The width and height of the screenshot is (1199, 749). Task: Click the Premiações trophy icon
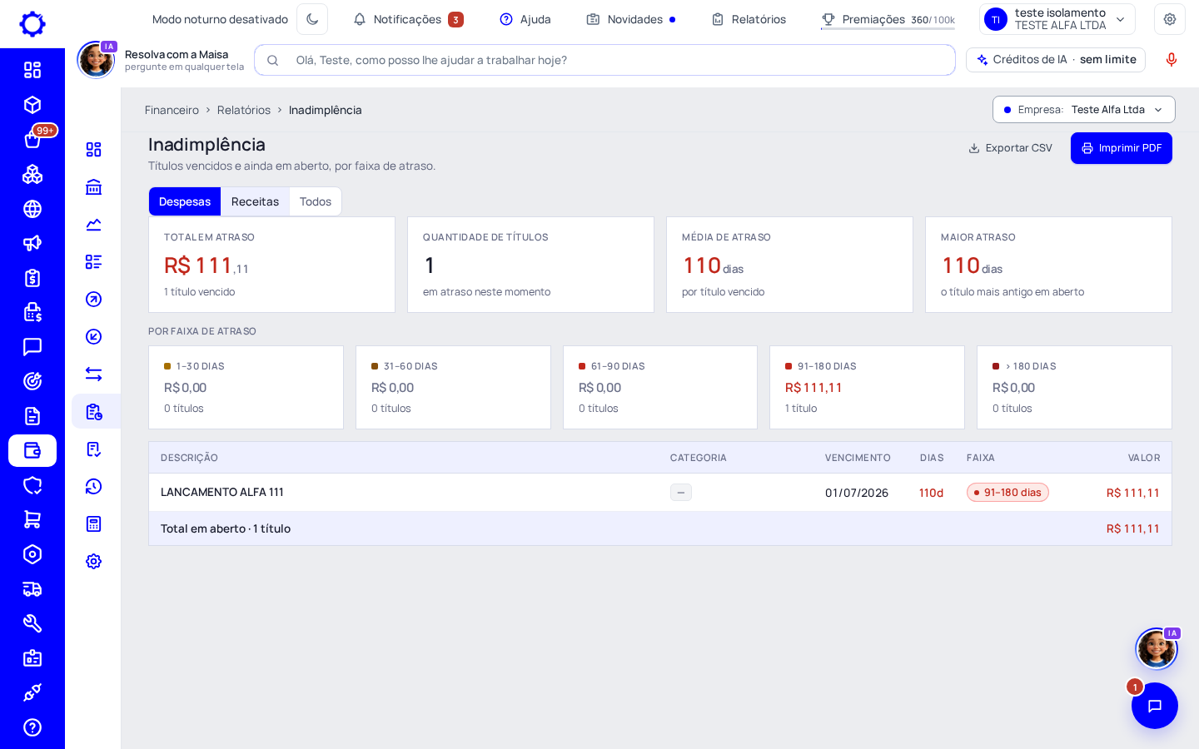(x=828, y=19)
